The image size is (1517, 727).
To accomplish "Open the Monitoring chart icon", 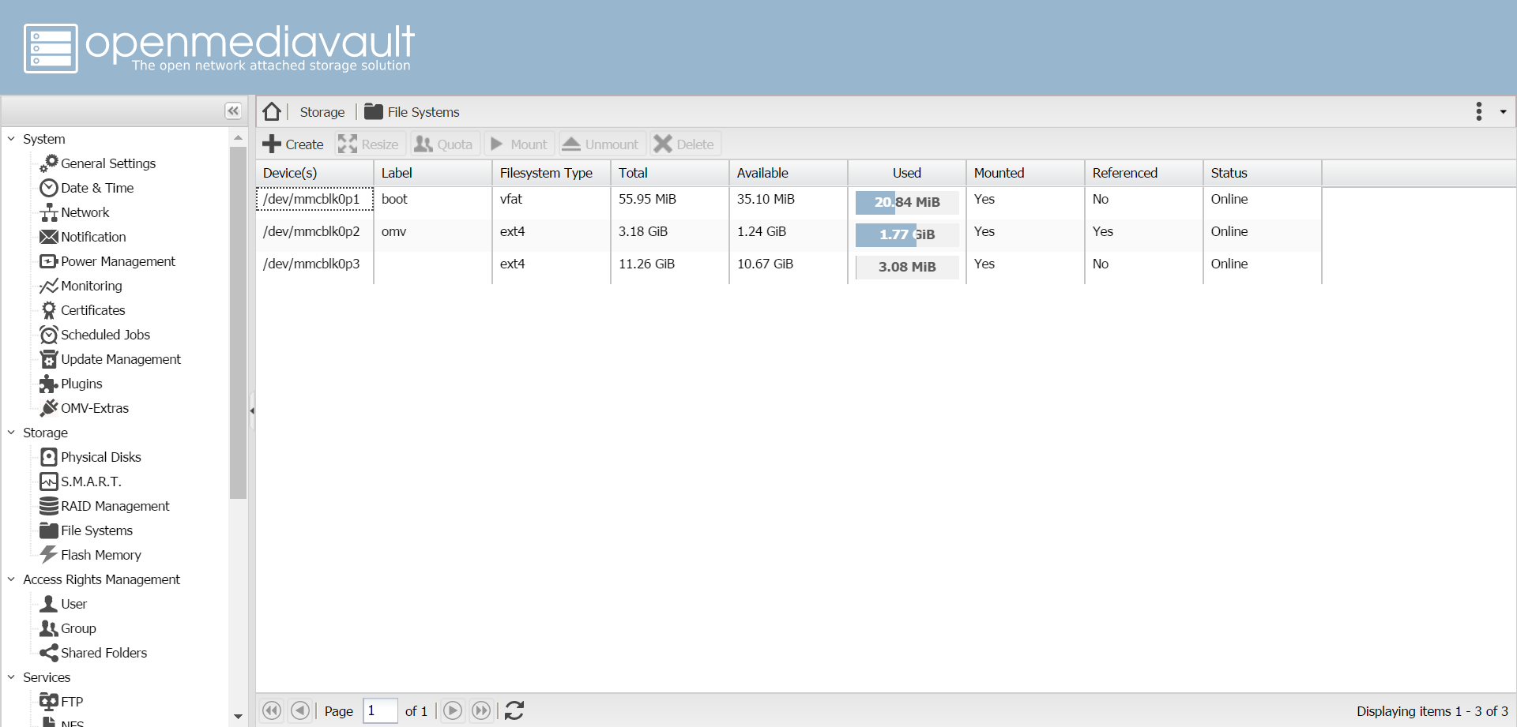I will pyautogui.click(x=49, y=286).
